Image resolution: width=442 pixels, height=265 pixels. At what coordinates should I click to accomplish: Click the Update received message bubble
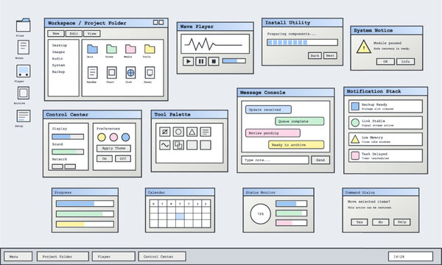(x=268, y=110)
